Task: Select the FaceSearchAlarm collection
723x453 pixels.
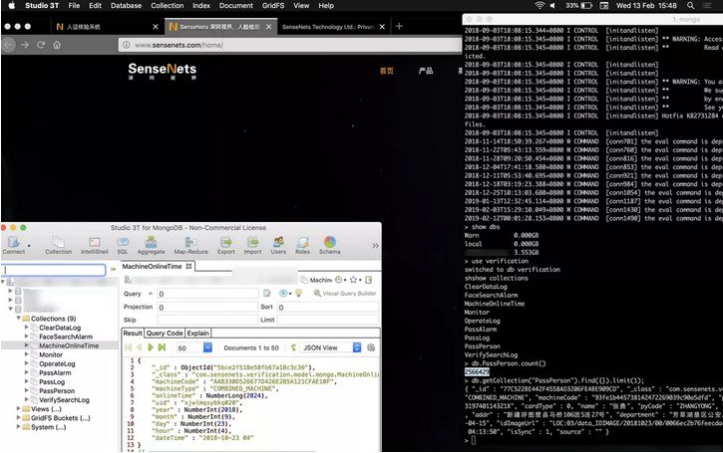Action: (x=66, y=337)
